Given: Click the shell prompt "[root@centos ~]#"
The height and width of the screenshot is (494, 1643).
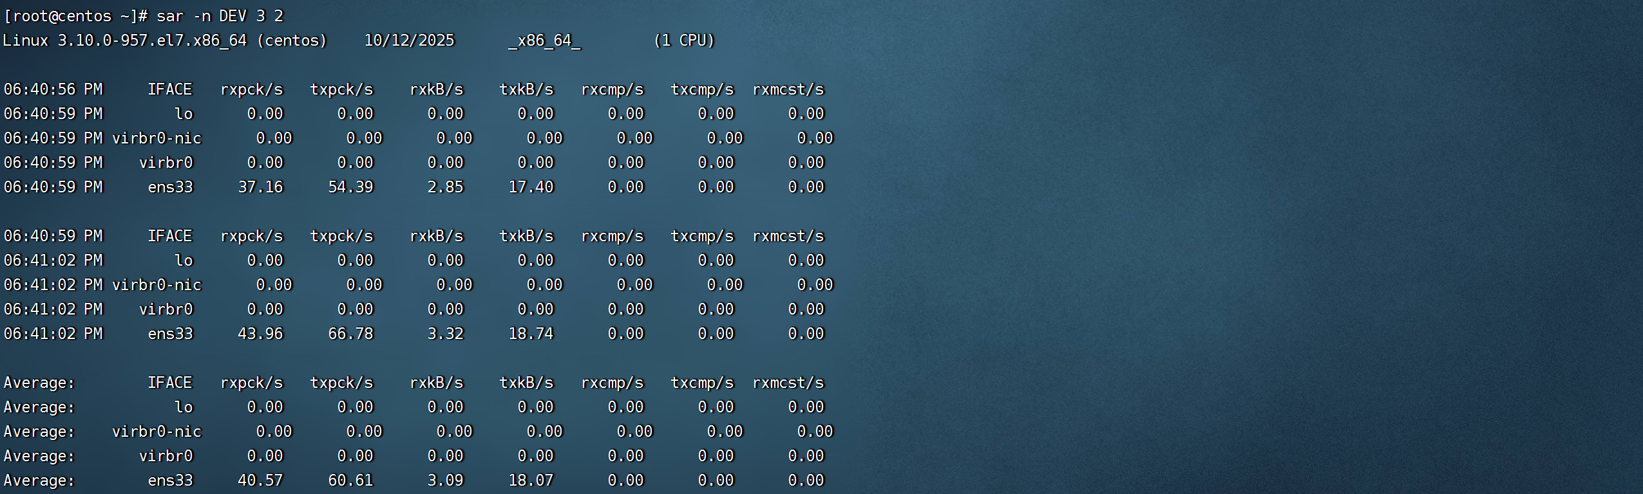Looking at the screenshot, I should coord(75,16).
